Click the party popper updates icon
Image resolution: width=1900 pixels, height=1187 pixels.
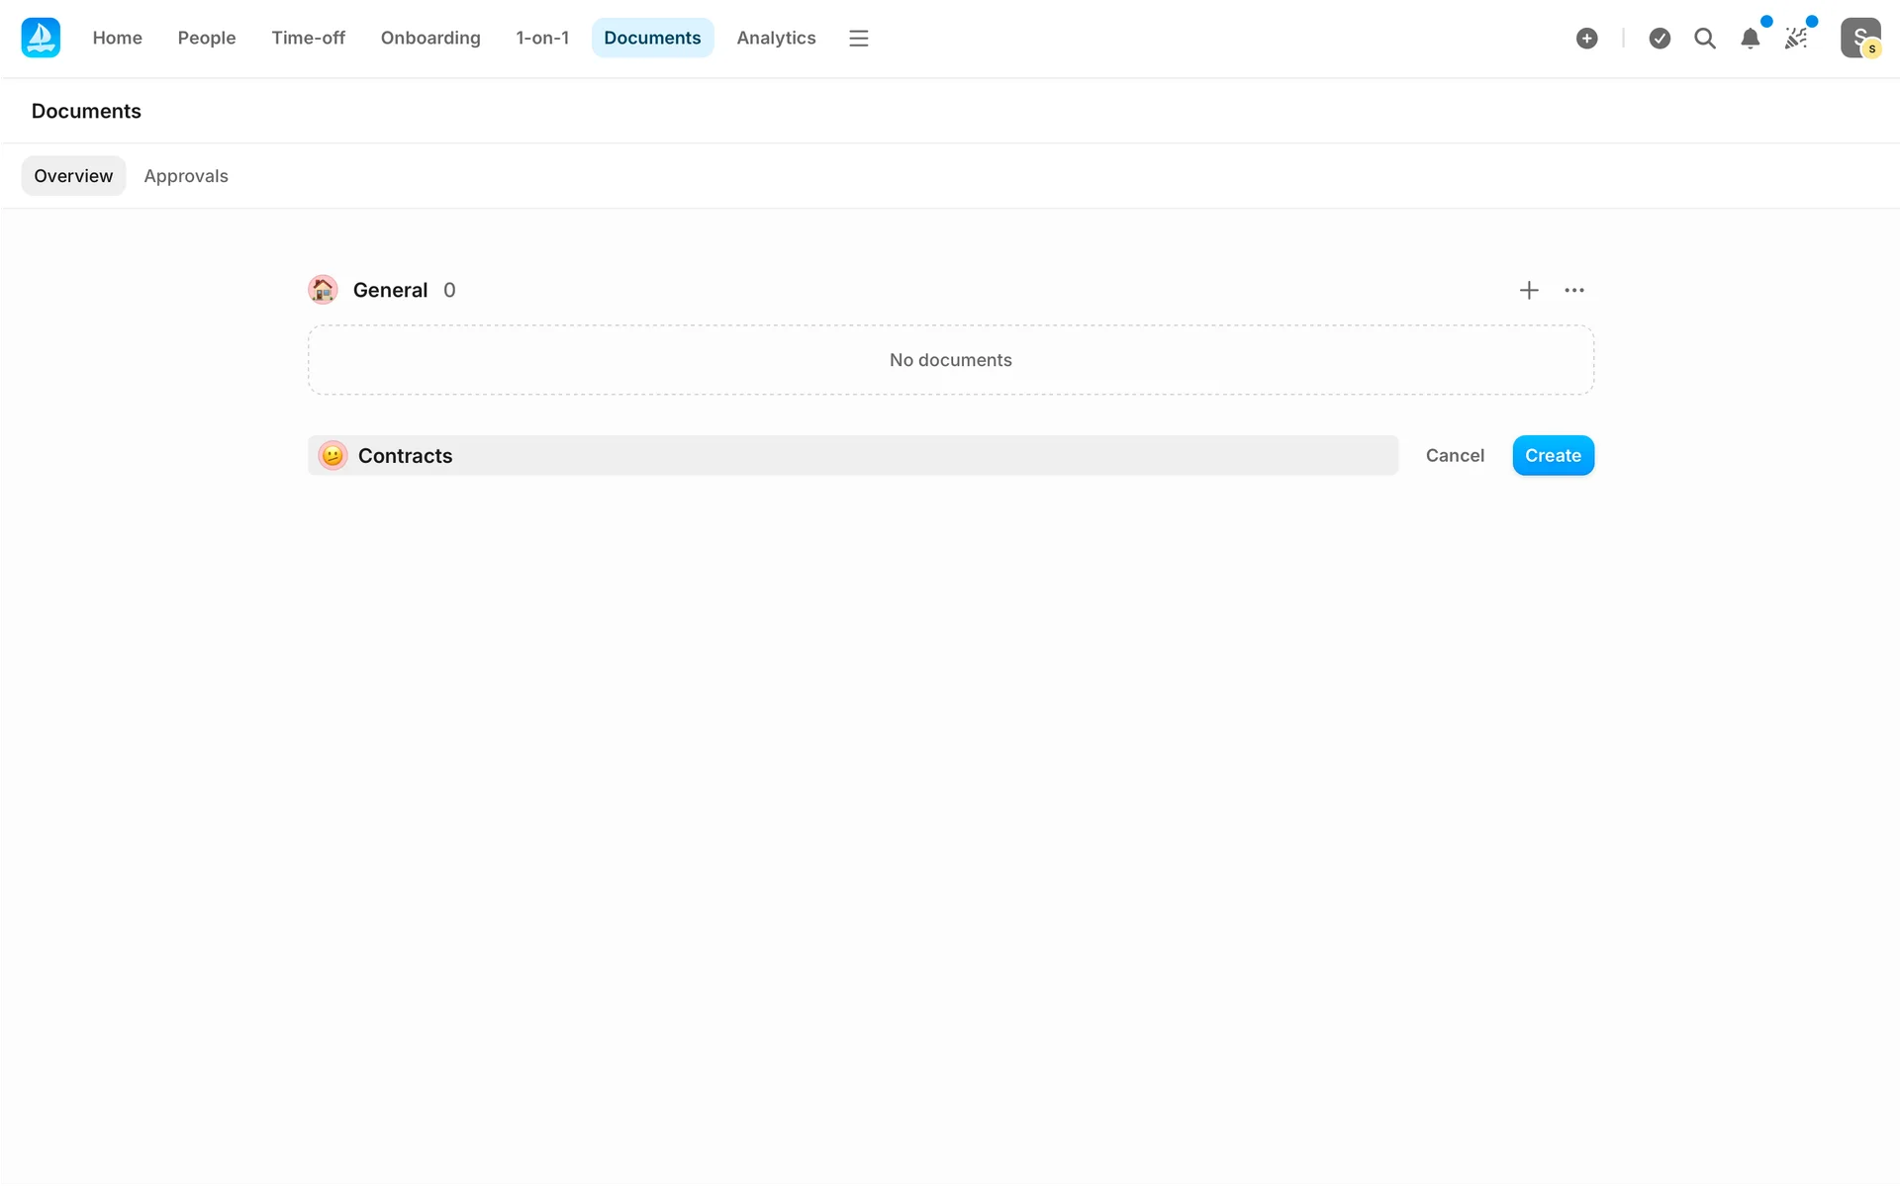click(x=1795, y=38)
